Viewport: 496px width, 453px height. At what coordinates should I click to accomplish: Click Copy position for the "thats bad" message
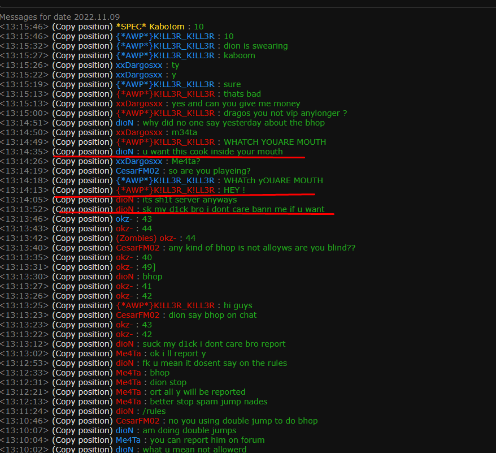point(82,94)
